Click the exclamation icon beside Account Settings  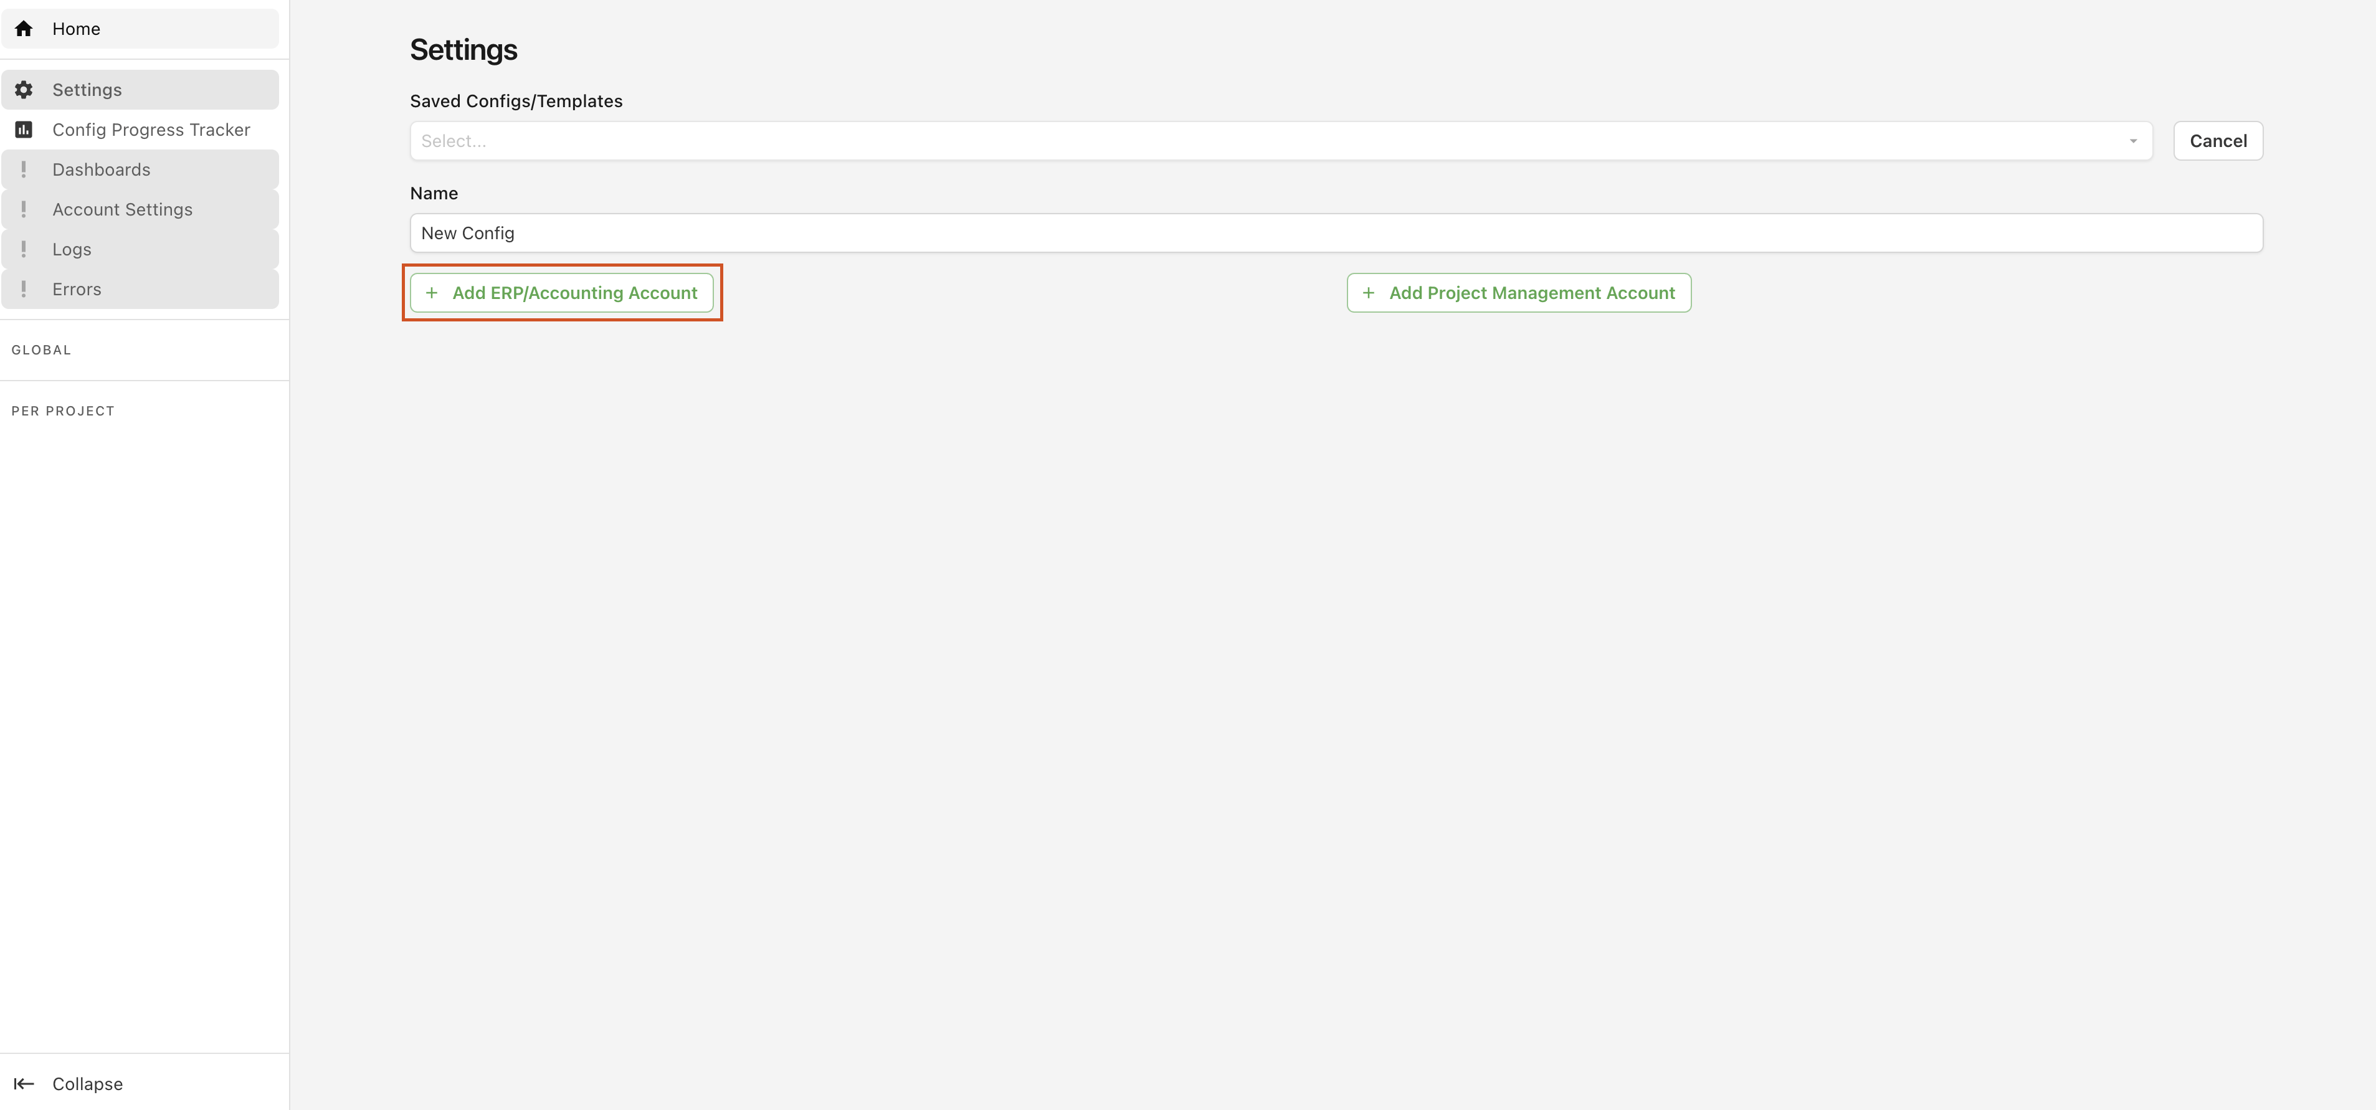point(24,209)
